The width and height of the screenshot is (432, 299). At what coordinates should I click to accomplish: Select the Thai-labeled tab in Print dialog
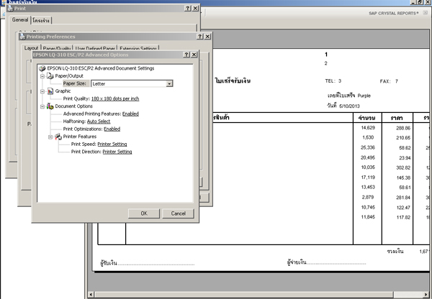(x=41, y=20)
